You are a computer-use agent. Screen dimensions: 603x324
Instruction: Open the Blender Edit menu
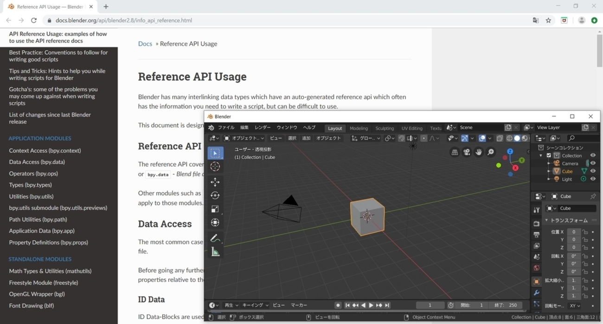click(x=244, y=128)
